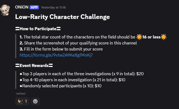The width and height of the screenshot is (179, 109).
Task: Click the 'Share the screenshot' step 2 line
Action: pyautogui.click(x=78, y=43)
